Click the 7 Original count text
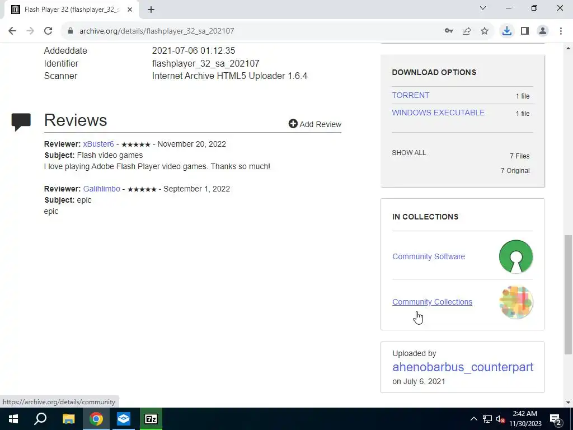The width and height of the screenshot is (573, 430). [x=515, y=171]
